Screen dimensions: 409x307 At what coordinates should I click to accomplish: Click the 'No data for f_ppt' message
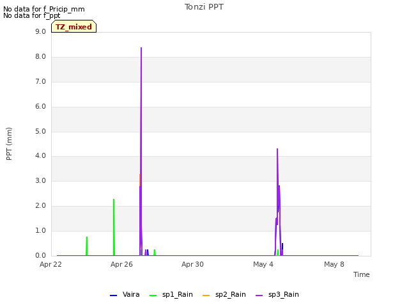tap(31, 15)
